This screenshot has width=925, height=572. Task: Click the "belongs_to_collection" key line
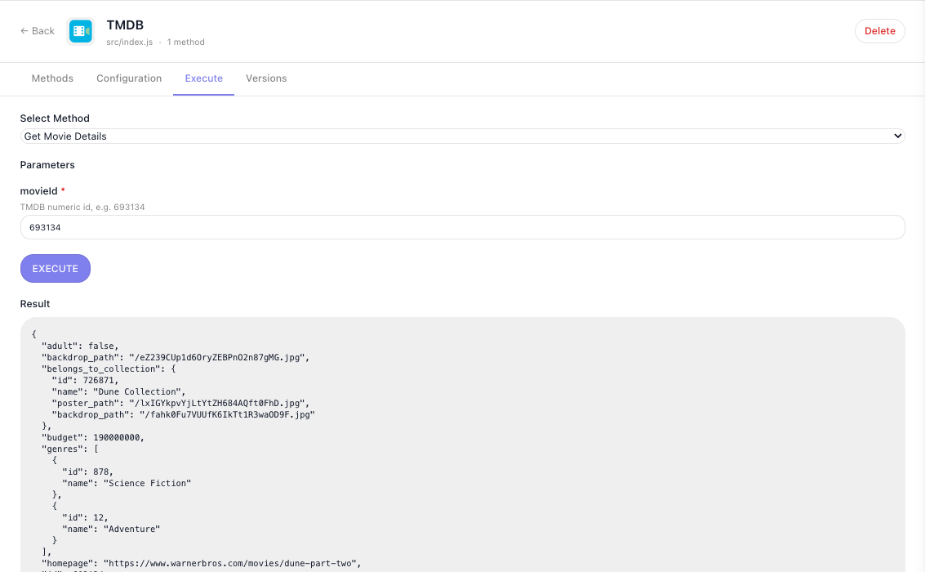pyautogui.click(x=109, y=369)
